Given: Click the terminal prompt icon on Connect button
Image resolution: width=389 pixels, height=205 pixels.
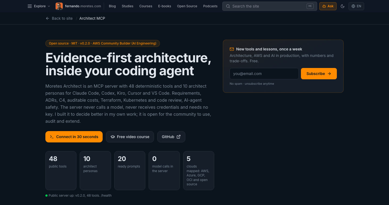Looking at the screenshot, I should 52,137.
